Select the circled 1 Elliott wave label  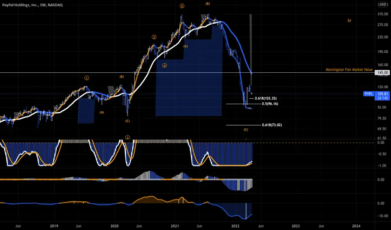coord(86,78)
